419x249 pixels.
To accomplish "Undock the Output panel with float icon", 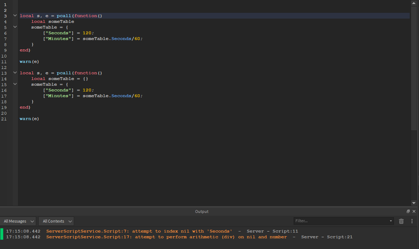I will point(408,211).
